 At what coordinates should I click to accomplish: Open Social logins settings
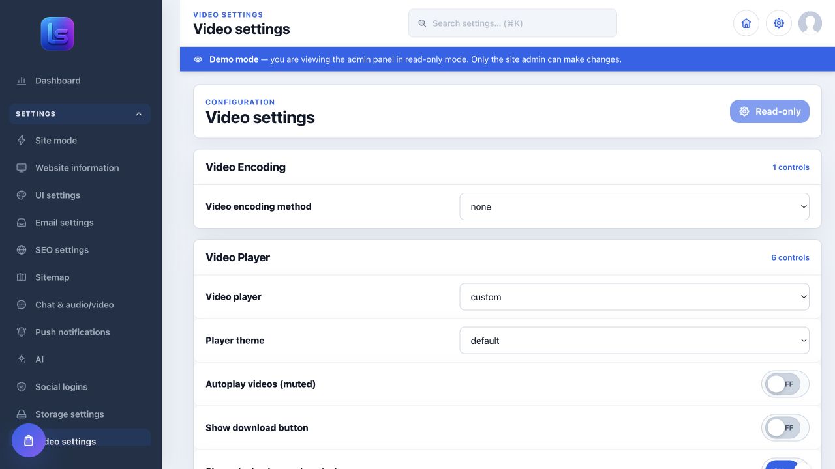(x=80, y=387)
